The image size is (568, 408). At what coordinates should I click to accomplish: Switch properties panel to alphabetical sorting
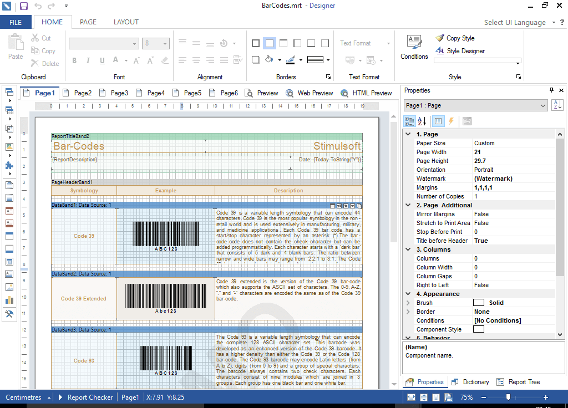pyautogui.click(x=420, y=121)
